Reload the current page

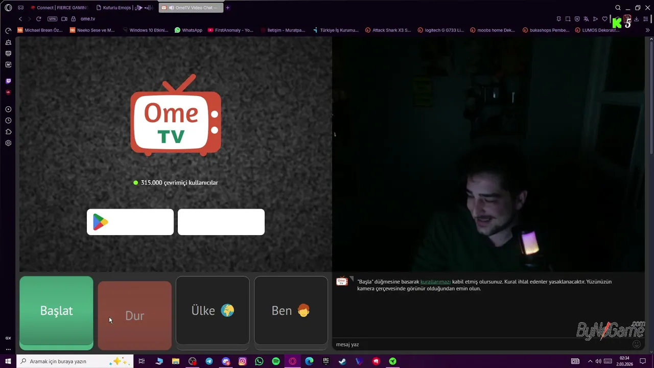(38, 19)
